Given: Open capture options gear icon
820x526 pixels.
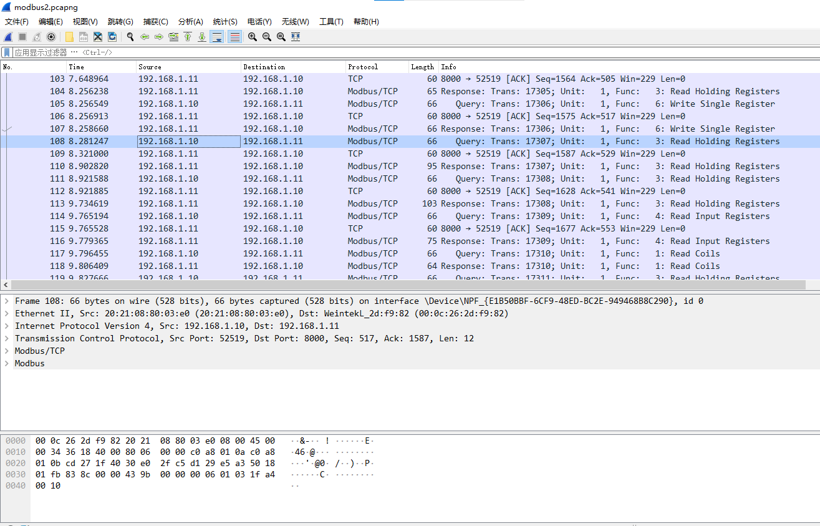Looking at the screenshot, I should pos(51,37).
